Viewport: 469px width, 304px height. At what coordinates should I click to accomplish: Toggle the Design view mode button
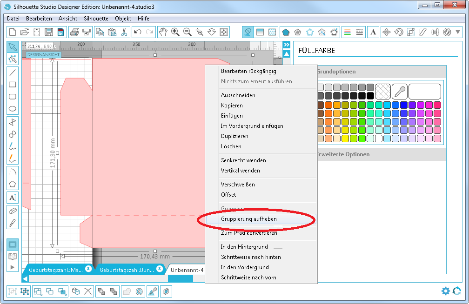[13, 244]
